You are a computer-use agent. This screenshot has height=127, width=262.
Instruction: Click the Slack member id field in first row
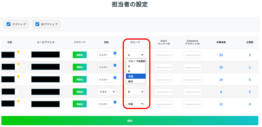point(164,55)
